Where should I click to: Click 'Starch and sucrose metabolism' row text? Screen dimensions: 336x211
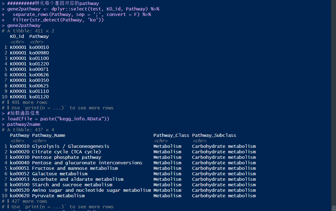[72, 185]
